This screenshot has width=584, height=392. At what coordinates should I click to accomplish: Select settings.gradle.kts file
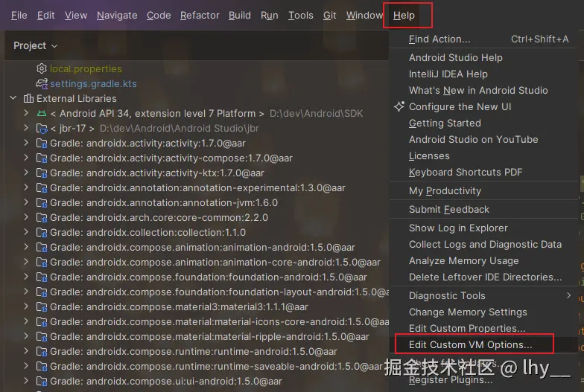click(93, 83)
